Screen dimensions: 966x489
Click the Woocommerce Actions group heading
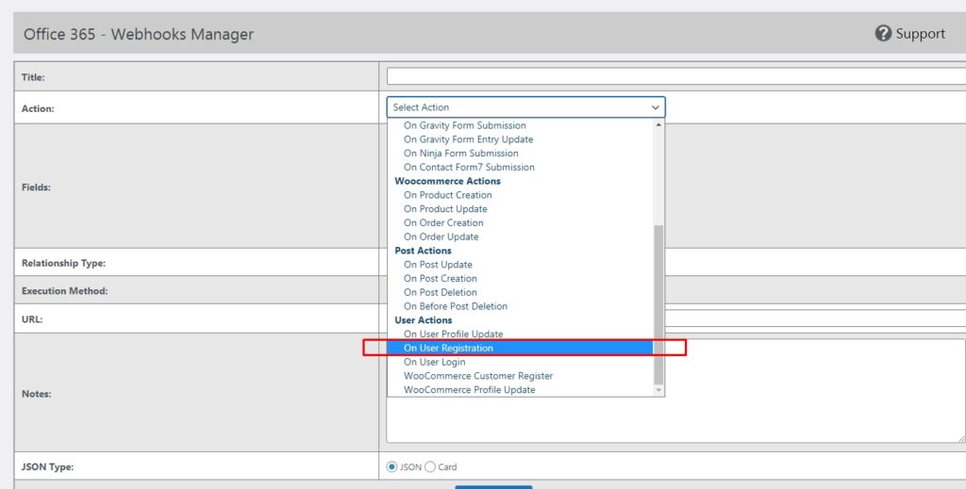(447, 182)
